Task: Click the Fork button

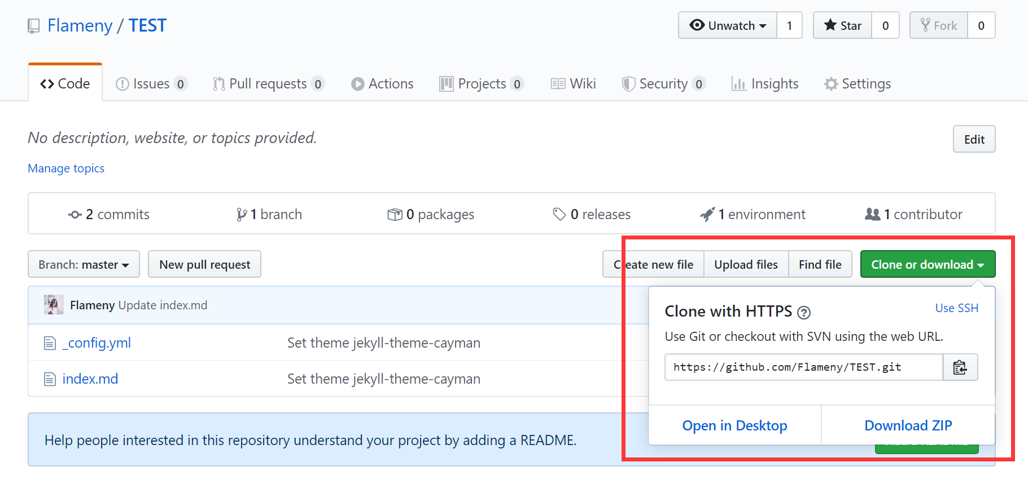Action: (939, 25)
